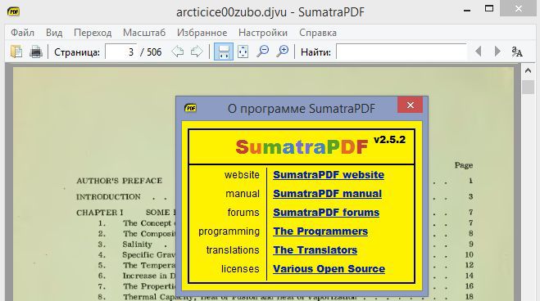Find previous match arrow
The height and width of the screenshot is (301, 540).
pyautogui.click(x=478, y=52)
